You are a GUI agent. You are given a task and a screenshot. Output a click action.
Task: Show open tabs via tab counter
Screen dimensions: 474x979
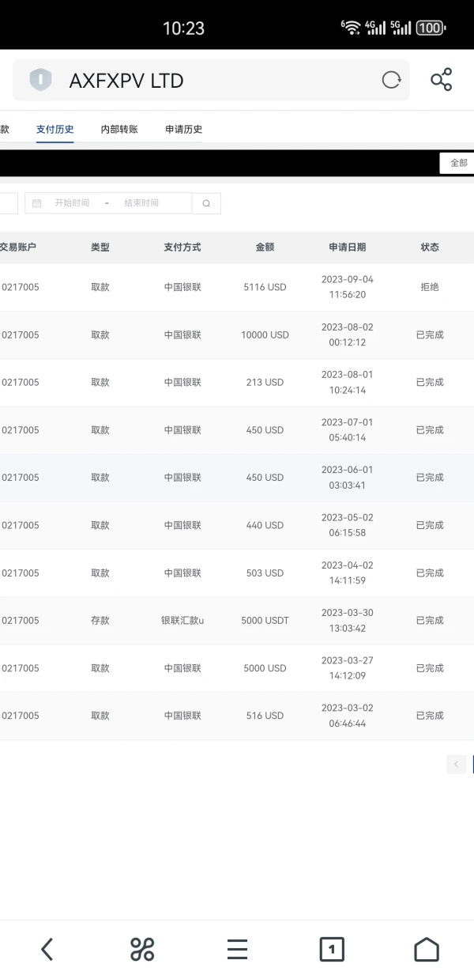(332, 949)
